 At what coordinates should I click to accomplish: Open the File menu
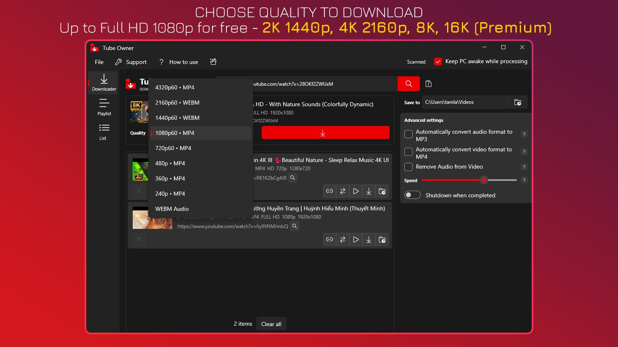point(99,62)
